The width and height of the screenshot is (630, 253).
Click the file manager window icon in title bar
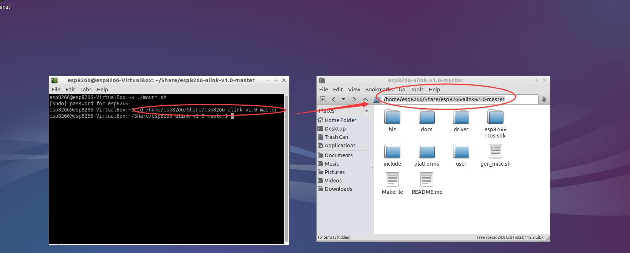(322, 80)
